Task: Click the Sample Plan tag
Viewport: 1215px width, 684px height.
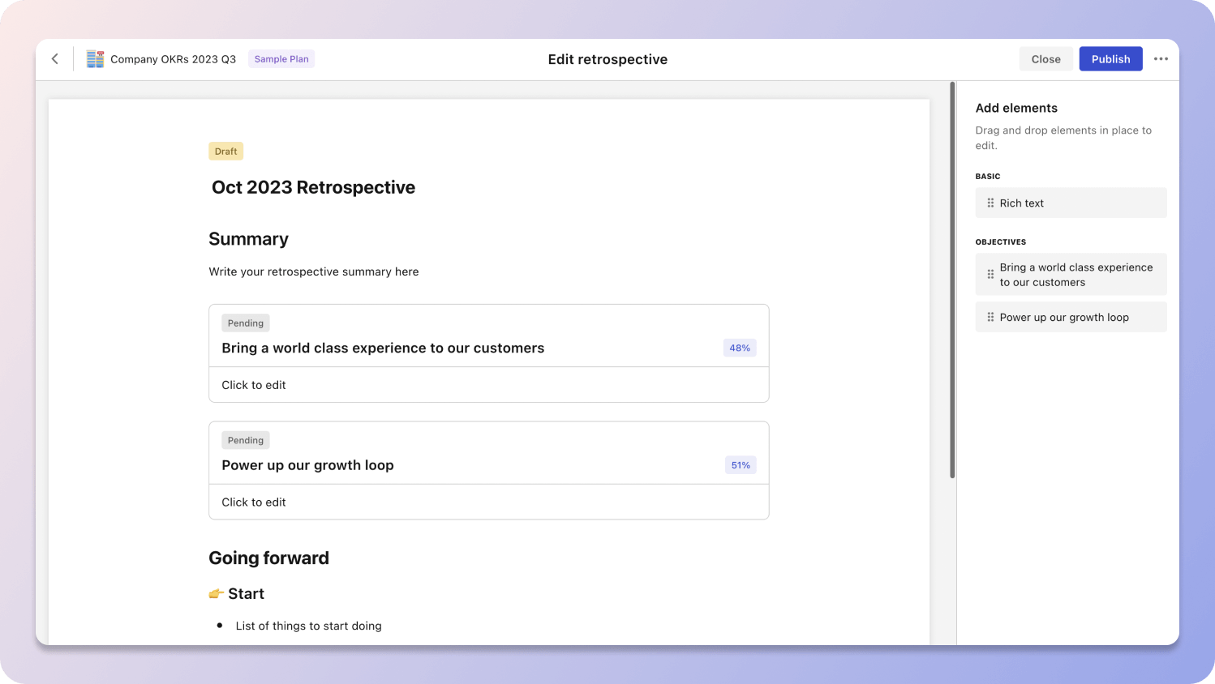Action: [281, 59]
